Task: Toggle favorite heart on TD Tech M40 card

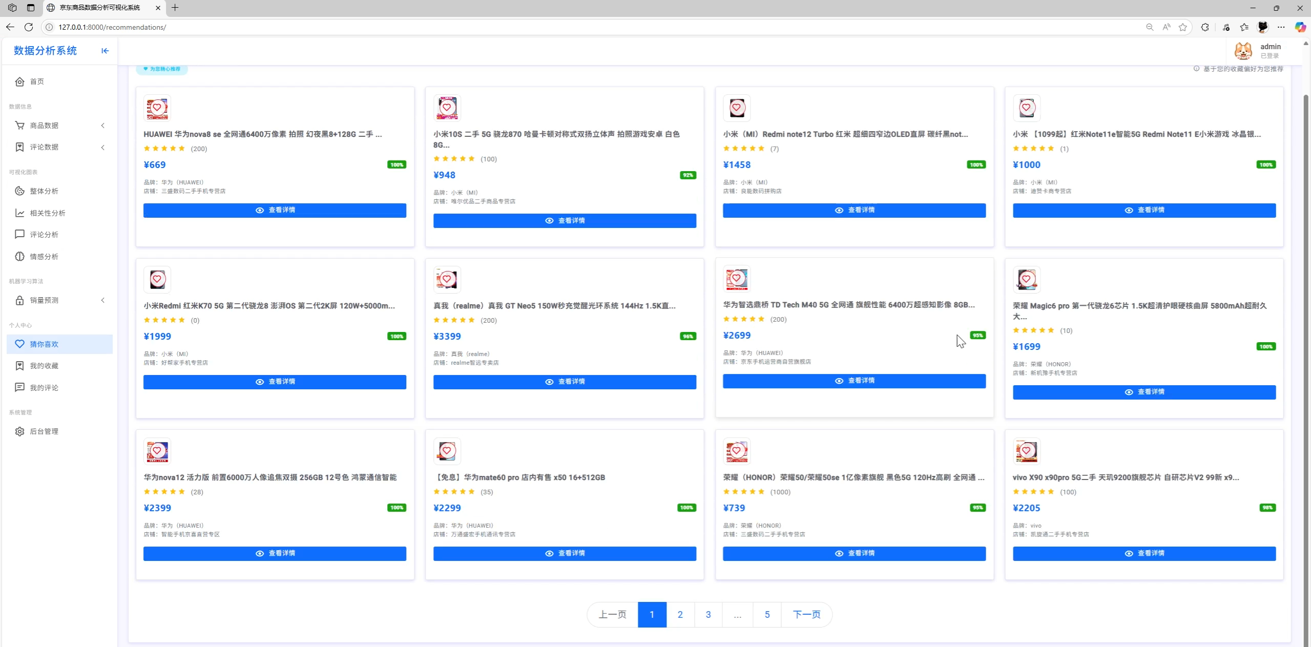Action: pos(737,278)
